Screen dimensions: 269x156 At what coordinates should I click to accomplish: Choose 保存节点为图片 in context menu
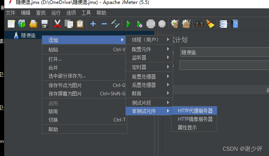[x=84, y=85]
